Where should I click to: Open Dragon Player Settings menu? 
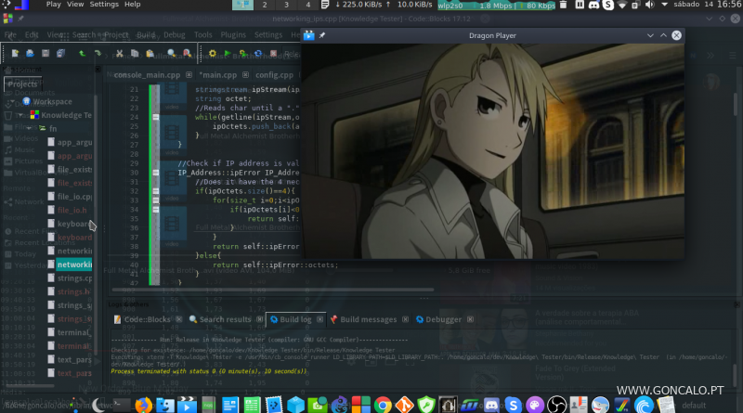point(103,5)
